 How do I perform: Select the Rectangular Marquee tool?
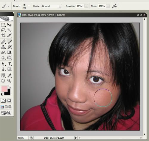pyautogui.click(x=3, y=25)
